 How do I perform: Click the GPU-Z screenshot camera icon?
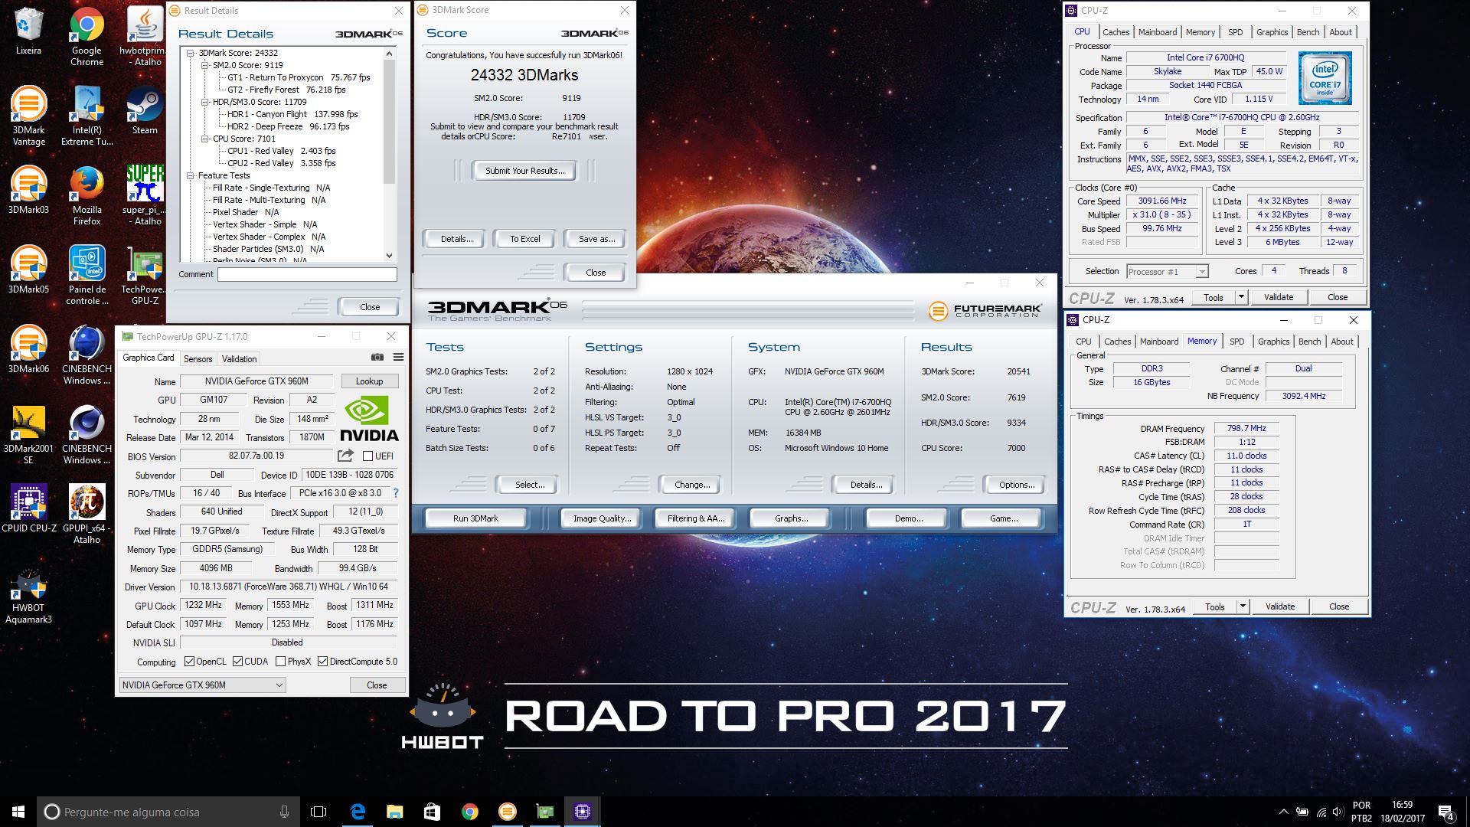click(377, 358)
